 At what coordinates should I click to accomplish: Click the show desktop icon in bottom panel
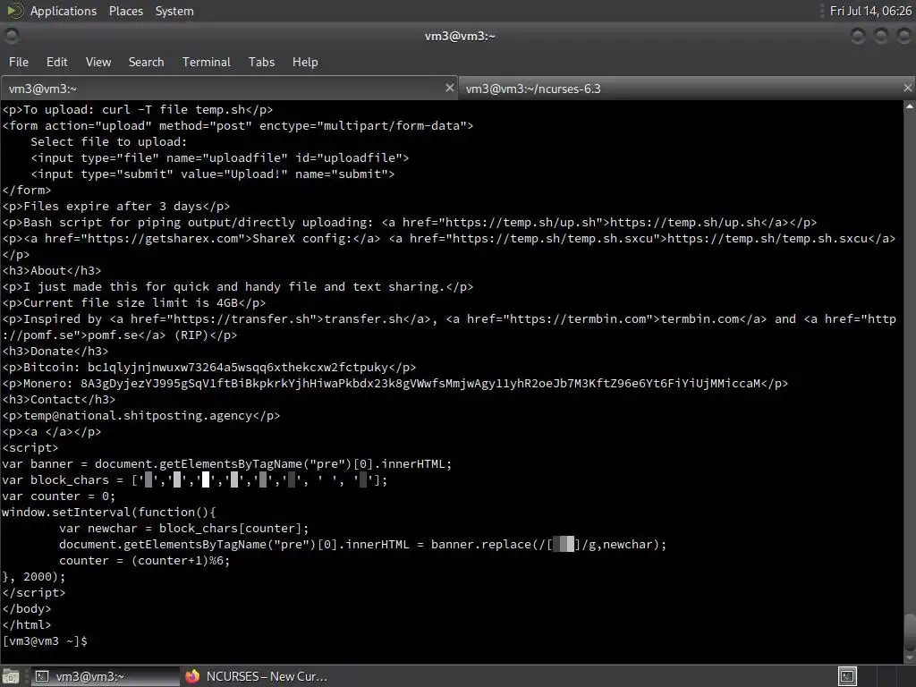(11, 676)
